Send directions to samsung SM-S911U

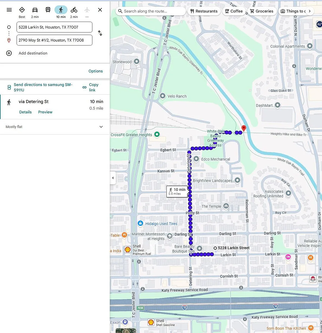(x=43, y=87)
